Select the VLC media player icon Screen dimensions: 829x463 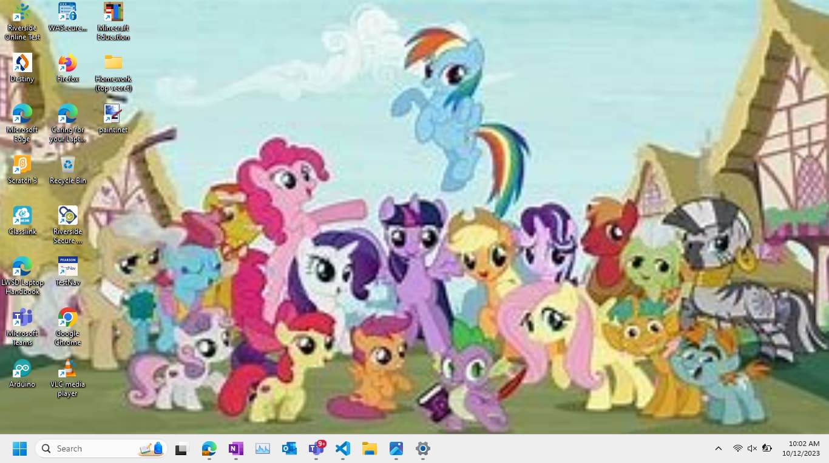pyautogui.click(x=67, y=378)
